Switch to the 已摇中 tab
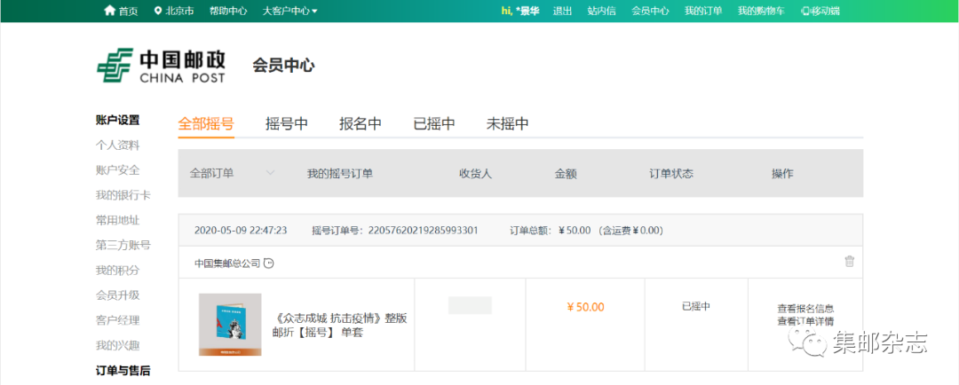Image resolution: width=959 pixels, height=385 pixels. tap(434, 123)
